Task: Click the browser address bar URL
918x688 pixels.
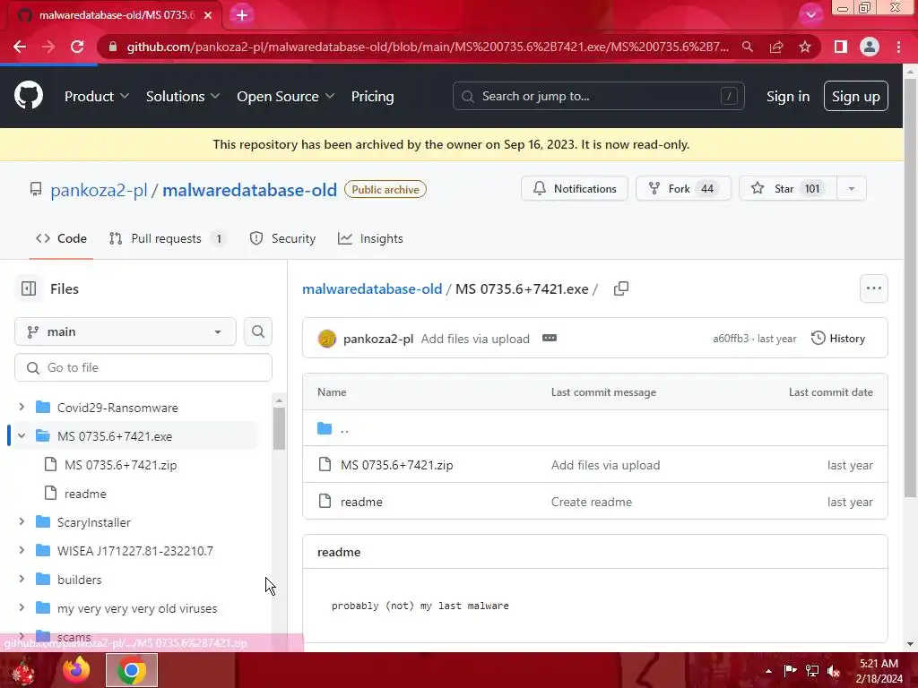Action: click(x=428, y=47)
